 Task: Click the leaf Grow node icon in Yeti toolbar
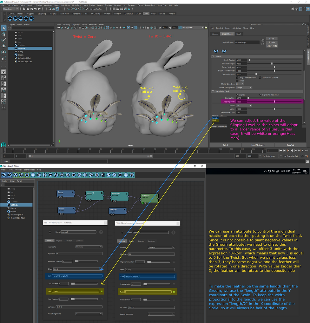coord(21,175)
